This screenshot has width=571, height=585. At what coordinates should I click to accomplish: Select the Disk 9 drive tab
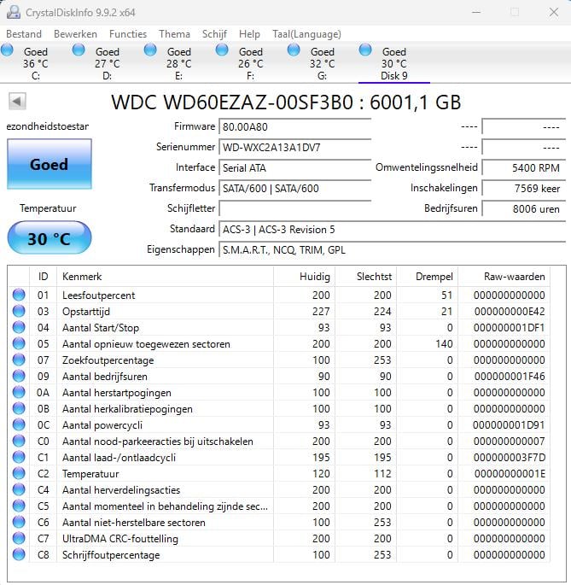[393, 62]
